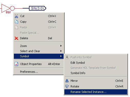
Task: Expand the Select and Clear submenu arrow
Action: [61, 51]
